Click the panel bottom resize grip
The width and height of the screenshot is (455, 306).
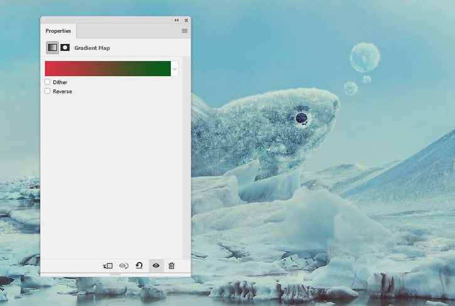[x=115, y=274]
